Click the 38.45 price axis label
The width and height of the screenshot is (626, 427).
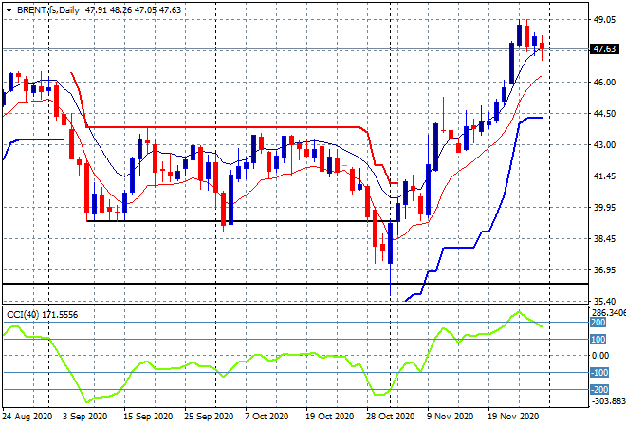604,239
